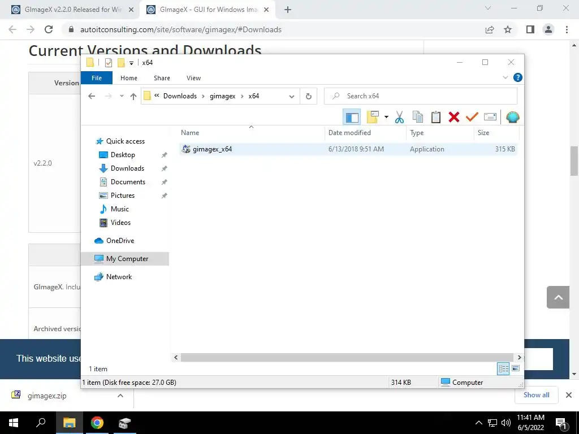
Task: Open the Windows Start menu
Action: (x=14, y=423)
